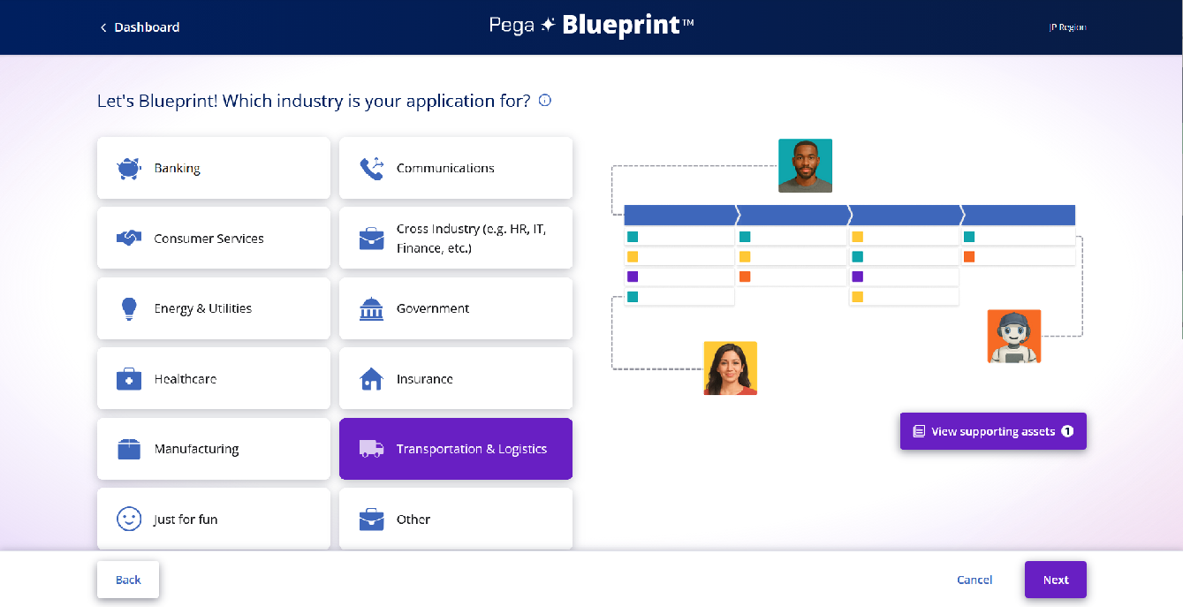The height and width of the screenshot is (607, 1183).
Task: Click the info icon beside the industry question
Action: coord(545,101)
